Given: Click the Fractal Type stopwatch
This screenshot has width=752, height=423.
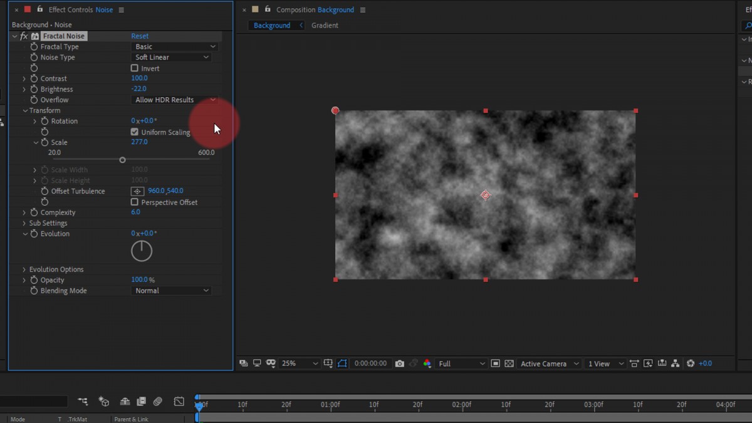Looking at the screenshot, I should [x=34, y=46].
